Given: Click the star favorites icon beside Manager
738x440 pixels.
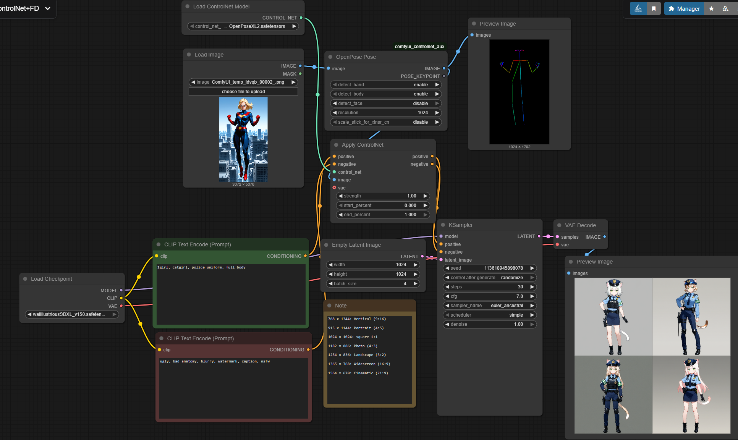Looking at the screenshot, I should (711, 8).
